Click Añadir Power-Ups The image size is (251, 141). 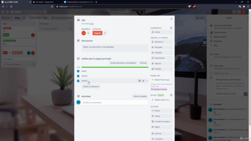pyautogui.click(x=161, y=80)
